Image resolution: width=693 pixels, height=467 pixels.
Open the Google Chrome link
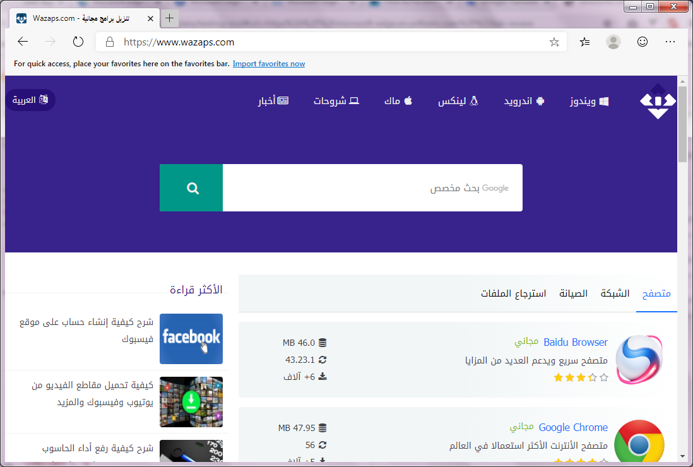pyautogui.click(x=573, y=427)
